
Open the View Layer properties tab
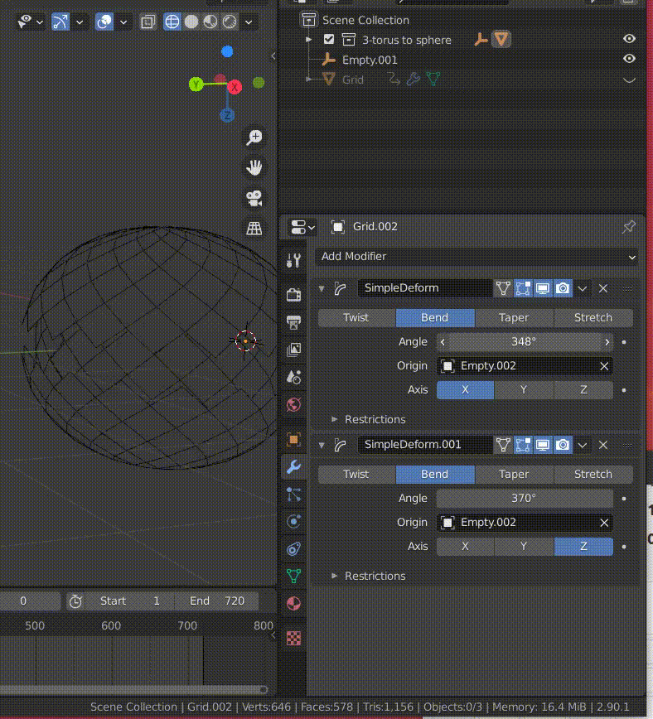point(293,350)
